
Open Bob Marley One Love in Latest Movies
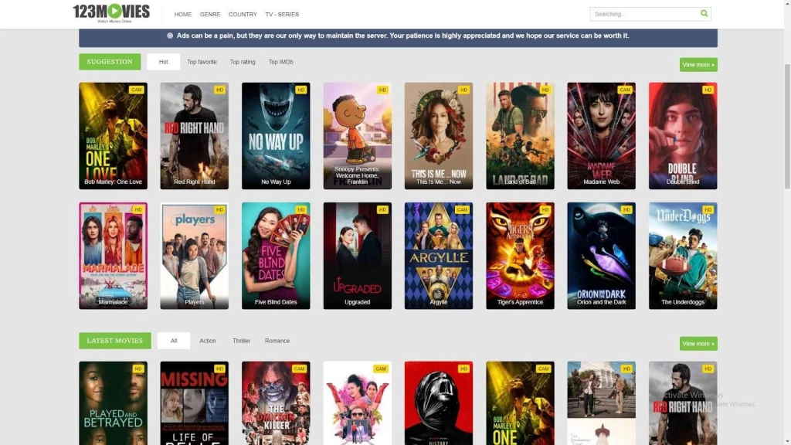520,403
